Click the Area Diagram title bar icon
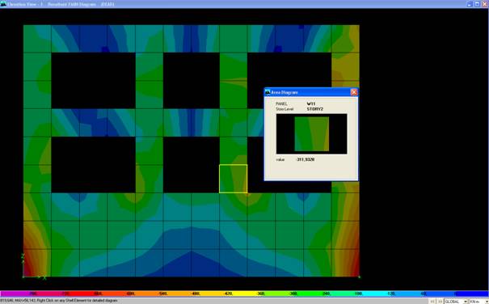 (268, 92)
